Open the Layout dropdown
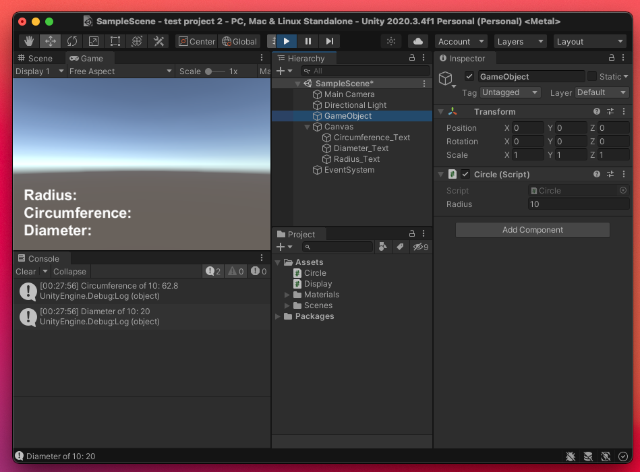 pyautogui.click(x=589, y=41)
